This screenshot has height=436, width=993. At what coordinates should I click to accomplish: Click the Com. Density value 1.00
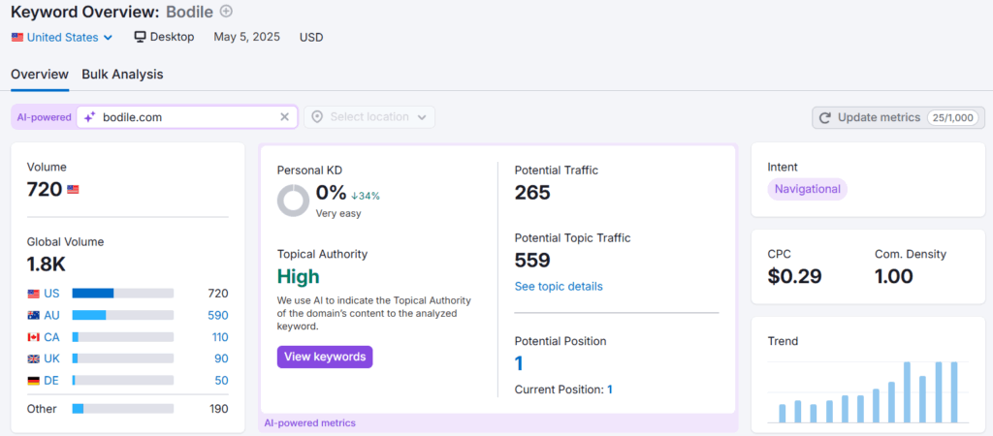(894, 276)
